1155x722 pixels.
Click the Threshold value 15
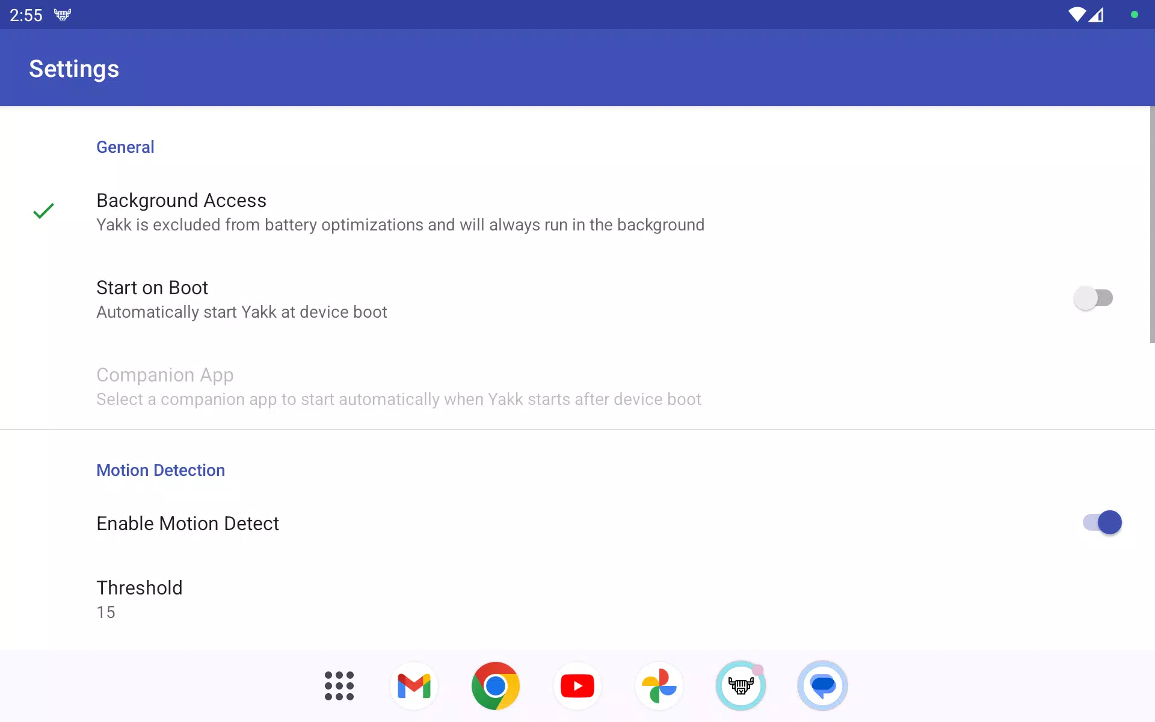coord(106,612)
